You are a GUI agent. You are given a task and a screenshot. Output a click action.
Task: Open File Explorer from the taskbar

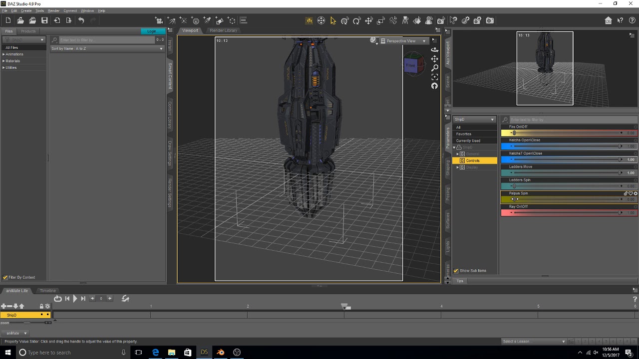click(x=171, y=353)
